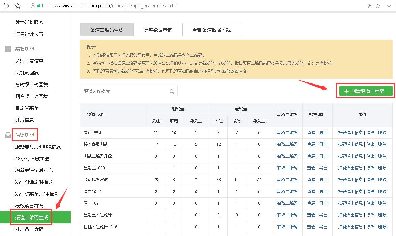This screenshot has height=236, width=396.
Task: Click 删除 link in 会话代码演试 row
Action: coord(382,180)
